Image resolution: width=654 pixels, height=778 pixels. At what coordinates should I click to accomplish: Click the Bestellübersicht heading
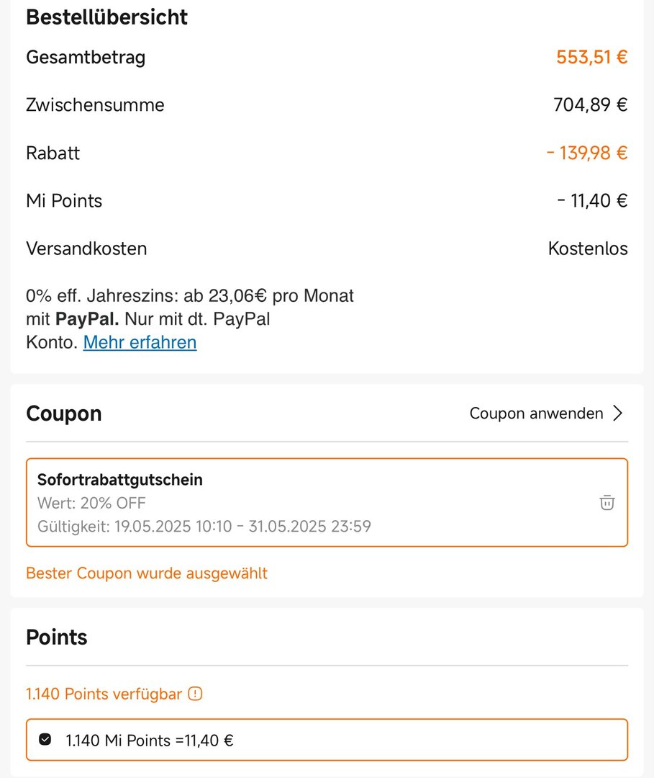(x=106, y=17)
